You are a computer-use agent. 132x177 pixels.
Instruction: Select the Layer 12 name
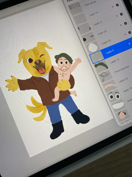[115, 61]
